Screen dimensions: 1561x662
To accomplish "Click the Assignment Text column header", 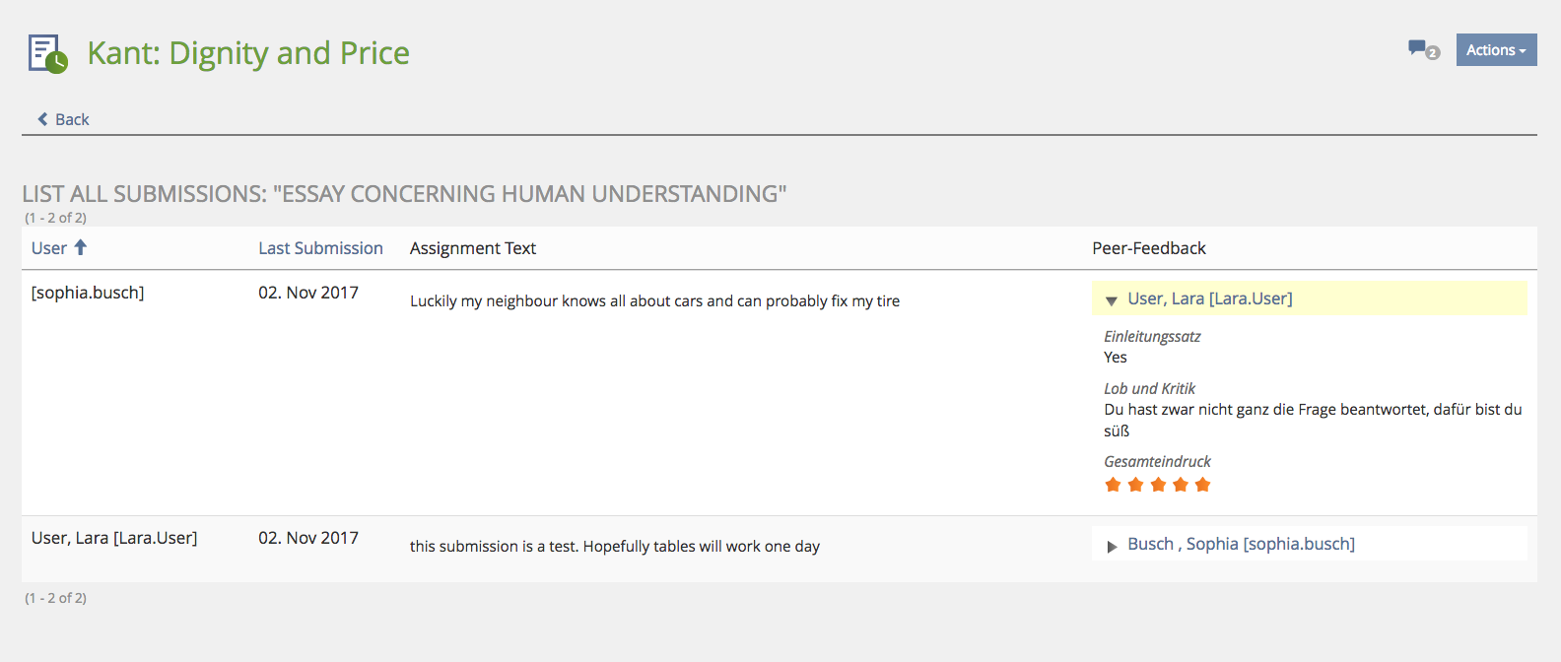I will [x=472, y=248].
